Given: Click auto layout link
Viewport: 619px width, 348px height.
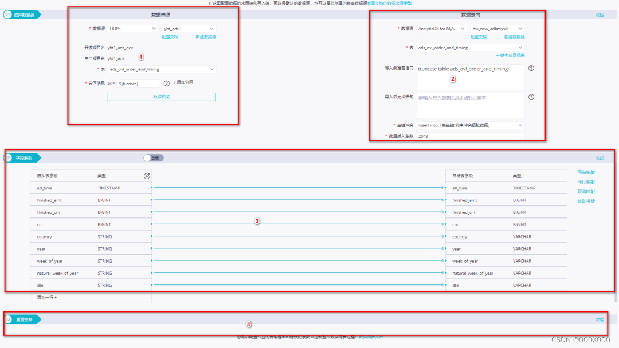Looking at the screenshot, I should tap(586, 201).
